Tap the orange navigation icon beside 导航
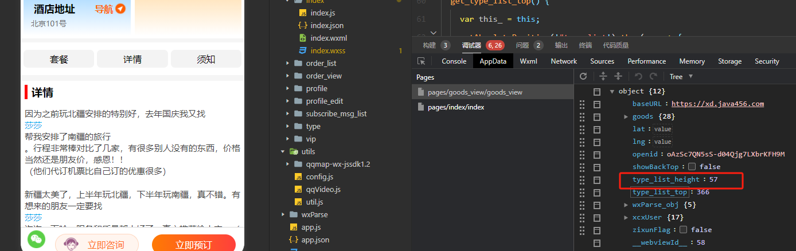The width and height of the screenshot is (796, 251). tap(120, 9)
